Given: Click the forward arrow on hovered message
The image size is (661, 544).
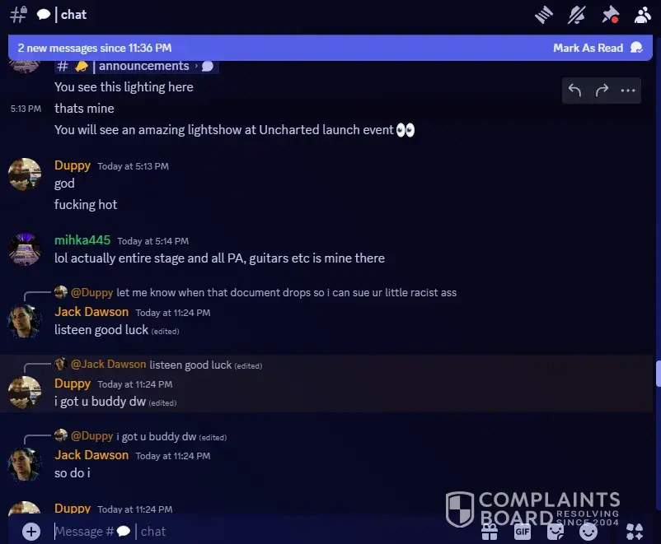Looking at the screenshot, I should point(602,90).
